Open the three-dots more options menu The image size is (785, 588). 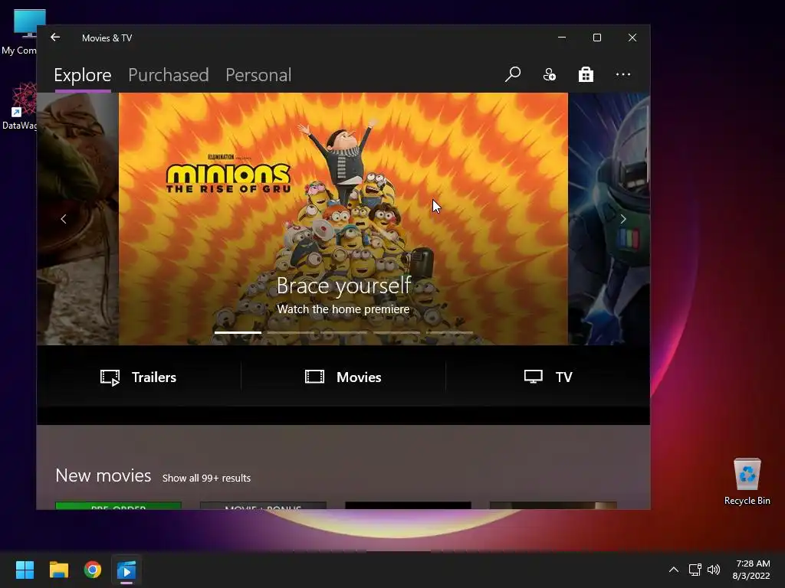[622, 74]
